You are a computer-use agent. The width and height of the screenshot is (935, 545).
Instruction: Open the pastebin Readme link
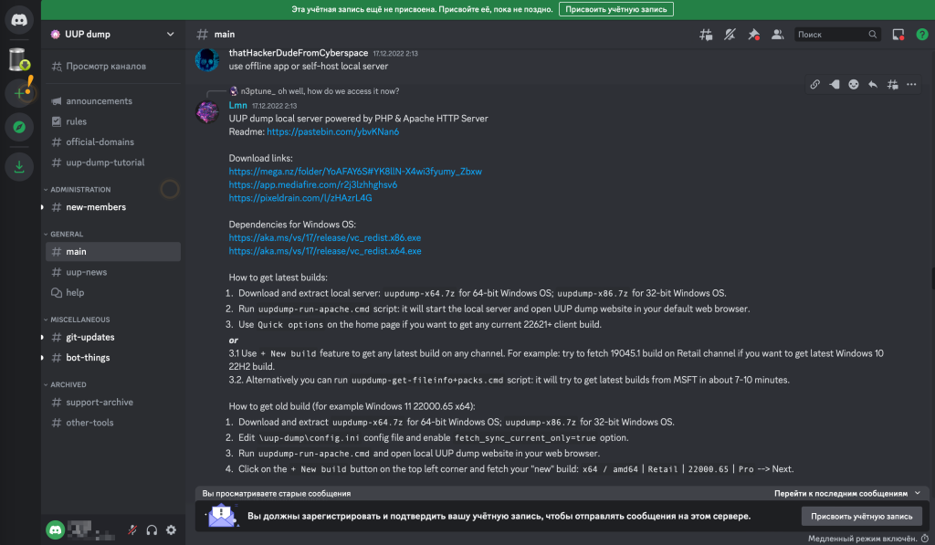click(x=332, y=131)
